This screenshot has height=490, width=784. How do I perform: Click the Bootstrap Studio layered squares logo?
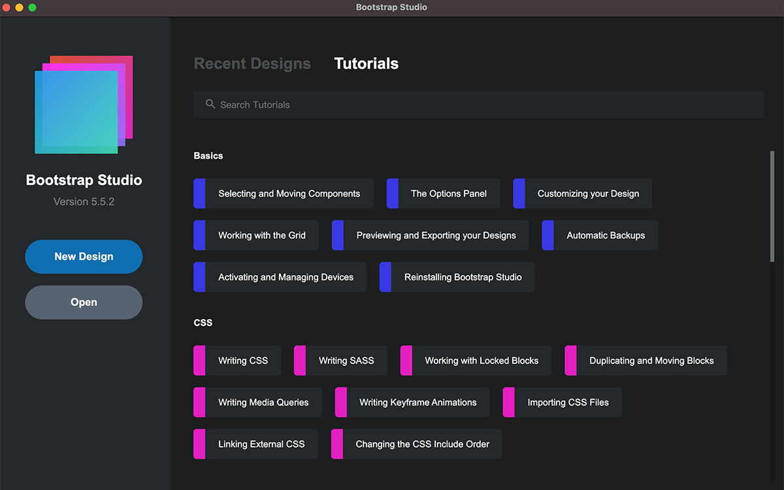pos(84,105)
